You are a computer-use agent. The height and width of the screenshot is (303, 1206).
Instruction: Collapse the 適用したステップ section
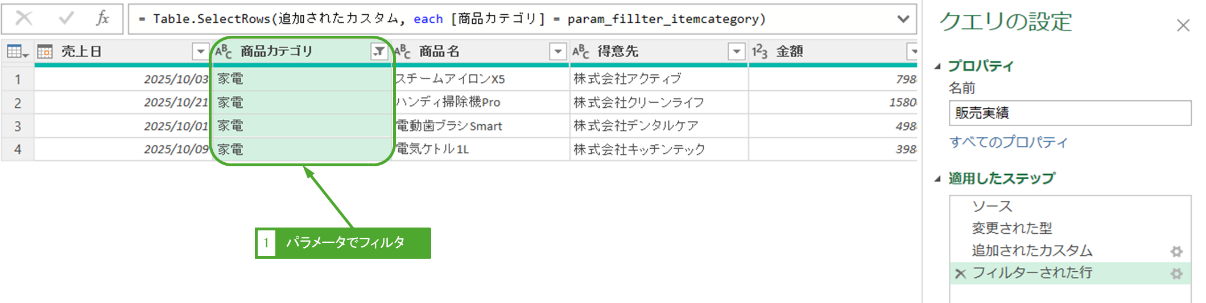coord(937,179)
